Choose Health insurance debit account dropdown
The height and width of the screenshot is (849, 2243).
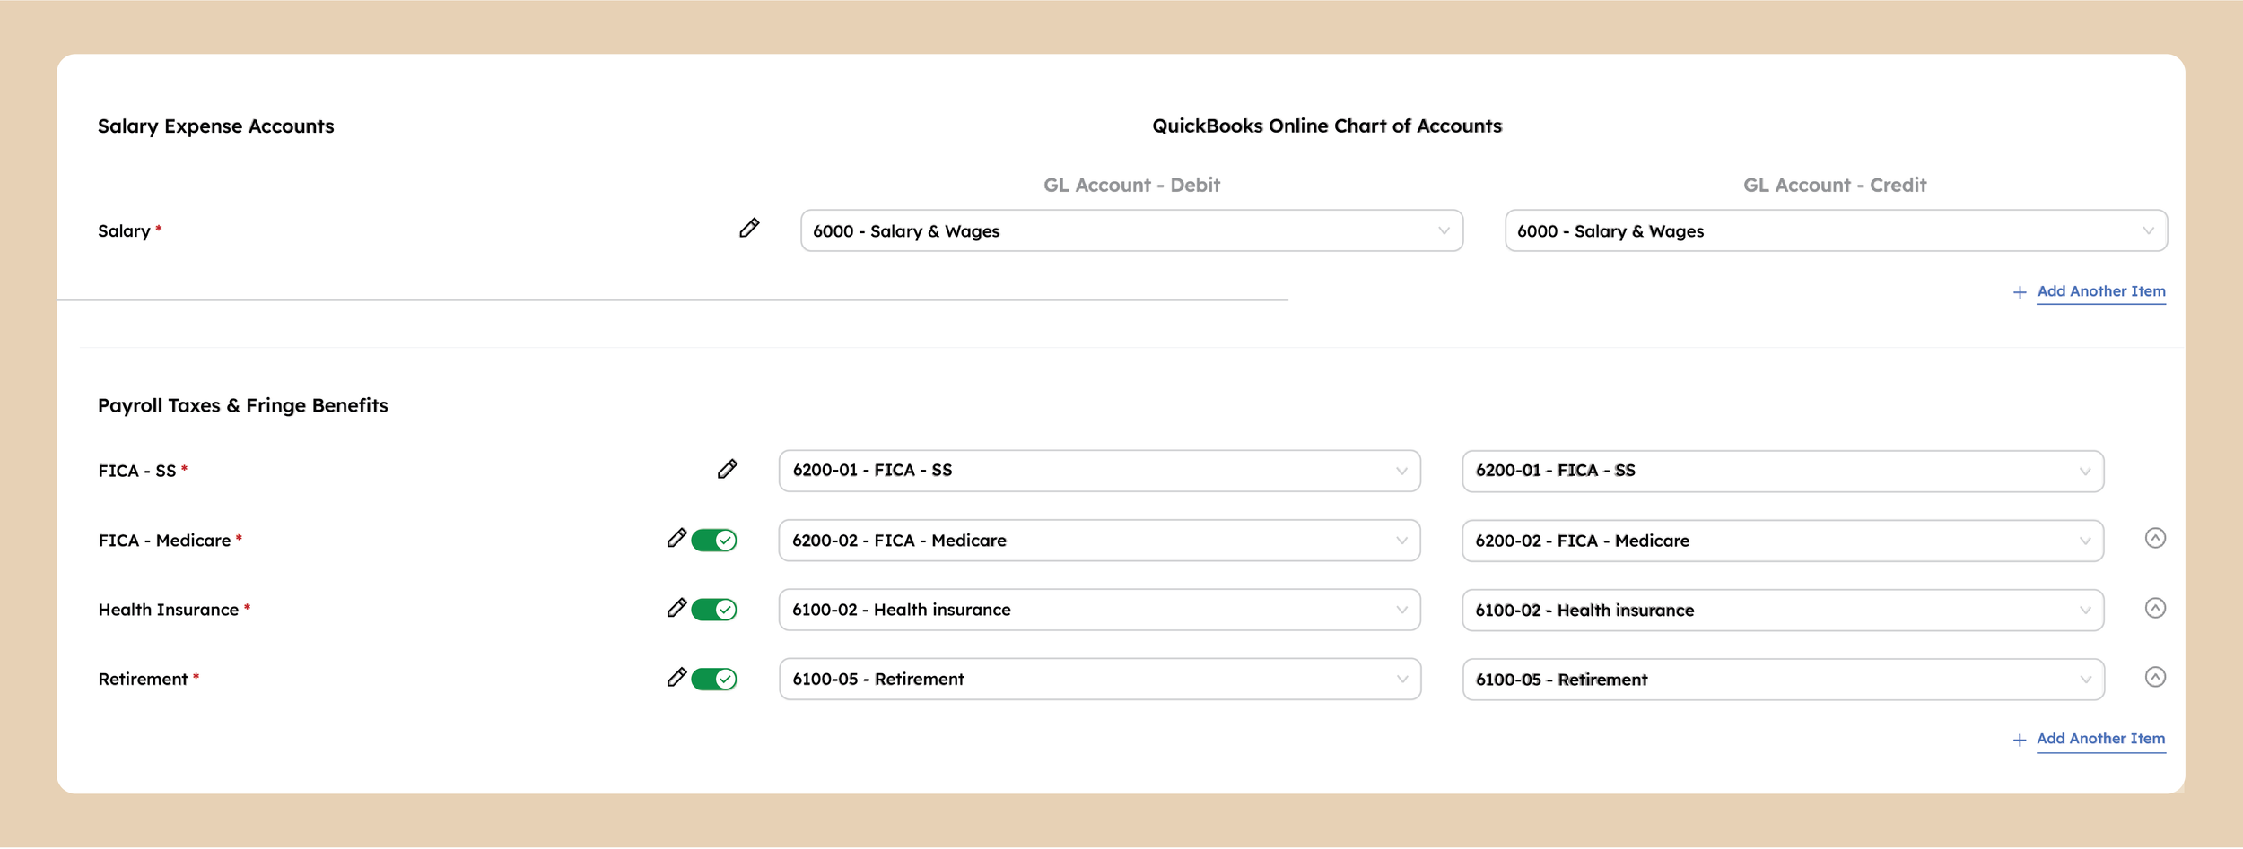[x=1099, y=610]
